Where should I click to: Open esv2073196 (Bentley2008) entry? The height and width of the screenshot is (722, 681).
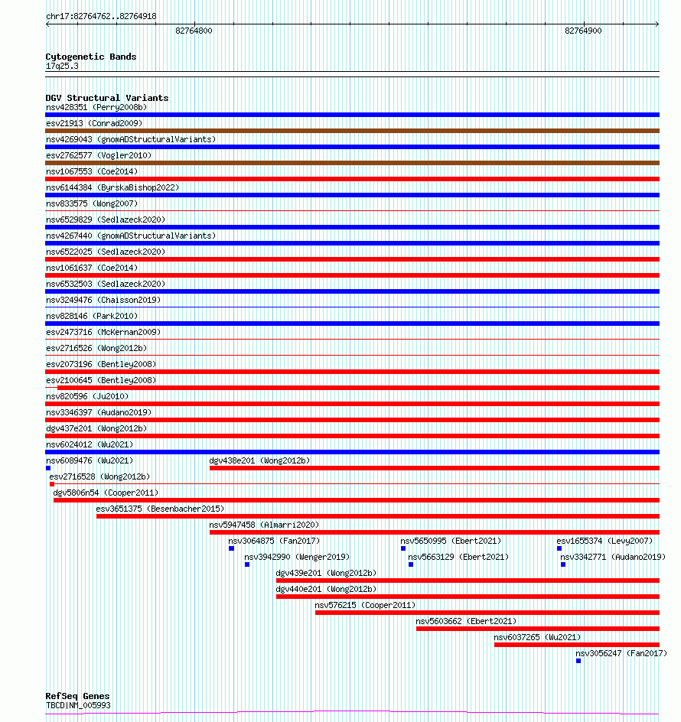101,364
